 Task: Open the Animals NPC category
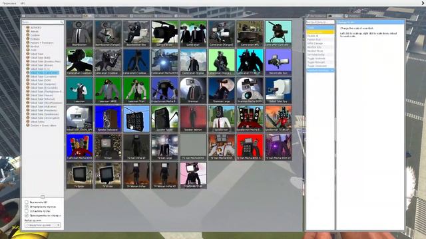pos(35,31)
